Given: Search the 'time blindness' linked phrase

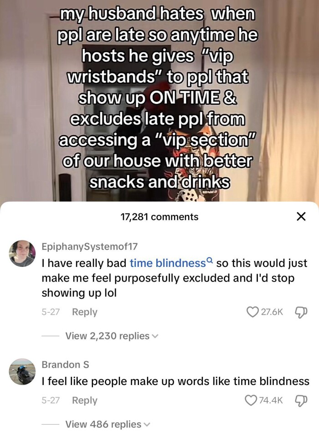Looking at the screenshot, I should [x=168, y=263].
